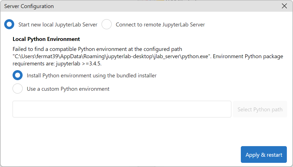Viewport: 293px width, 167px height.
Task: Click the remote server radio circle
Action: [107, 24]
